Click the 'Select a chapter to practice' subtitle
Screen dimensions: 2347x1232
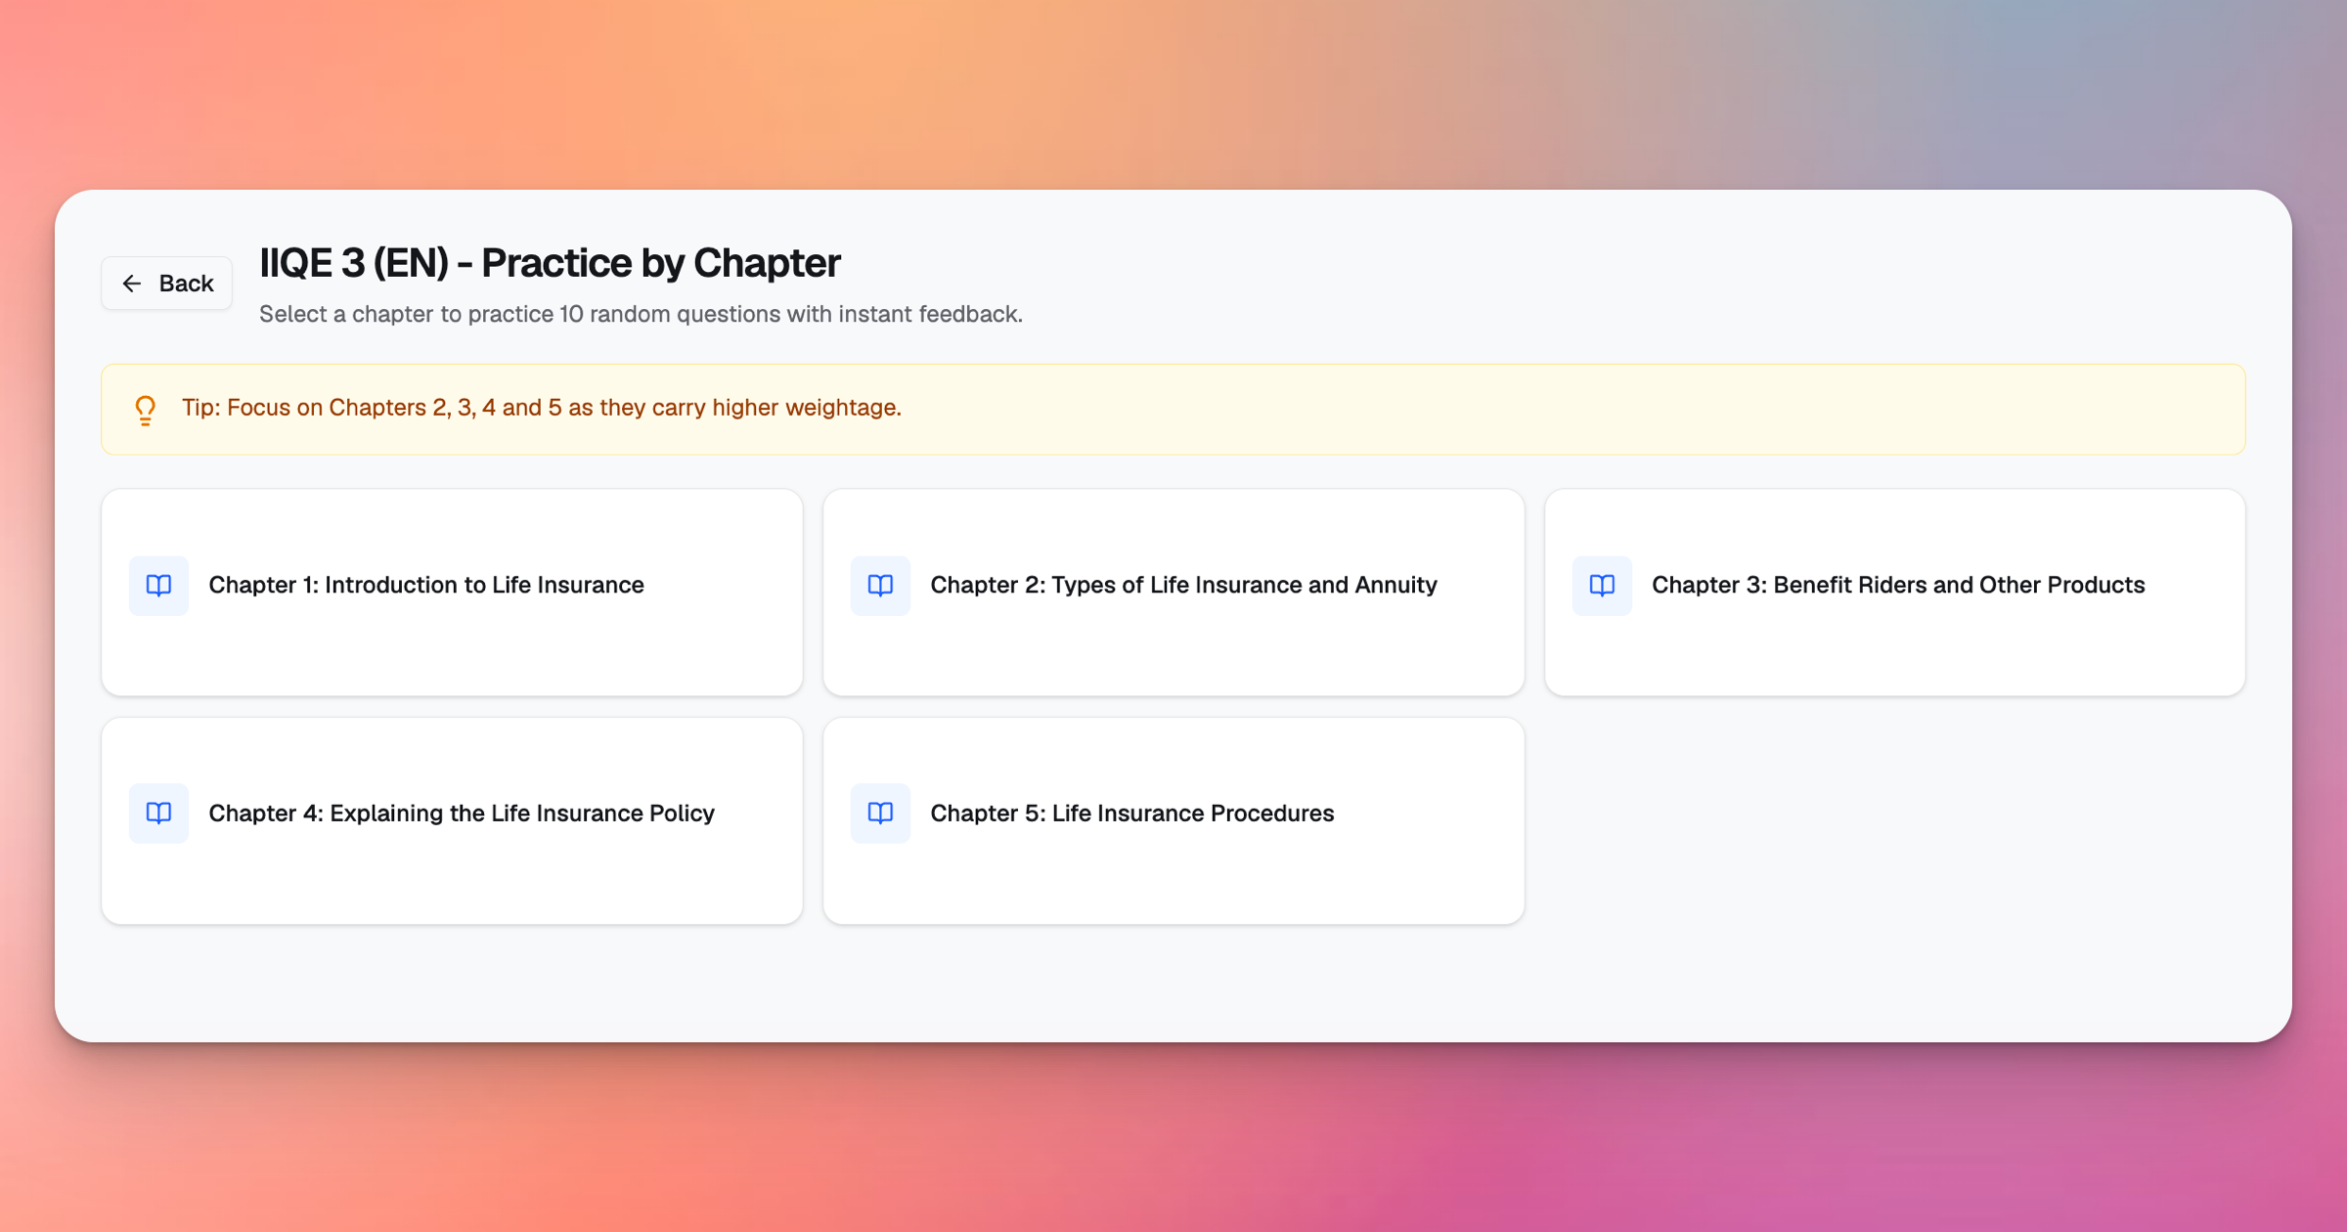coord(641,314)
